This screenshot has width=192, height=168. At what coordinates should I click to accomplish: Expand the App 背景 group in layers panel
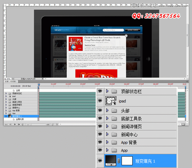pos(107,142)
